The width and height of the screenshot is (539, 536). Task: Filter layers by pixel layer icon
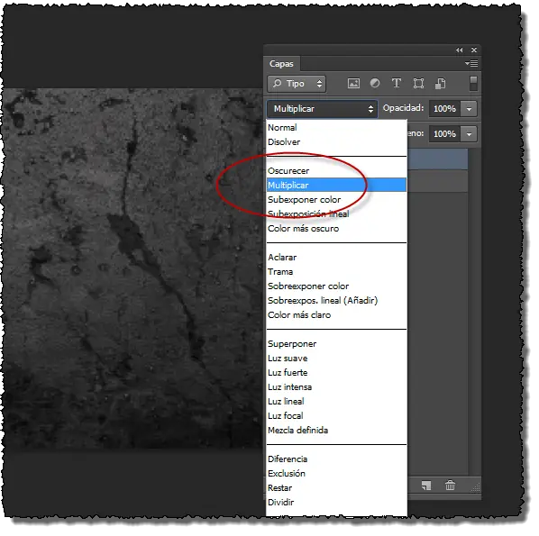[x=353, y=84]
